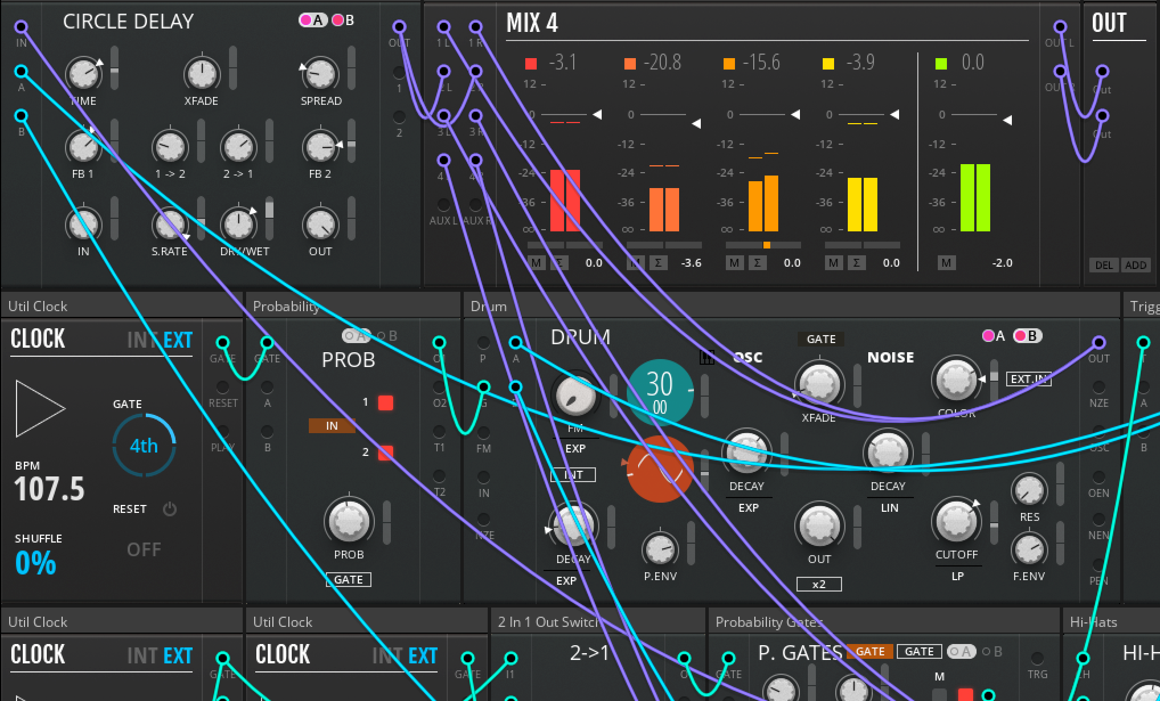Open the x2 selector under OUT knob
This screenshot has width=1160, height=701.
tap(819, 584)
